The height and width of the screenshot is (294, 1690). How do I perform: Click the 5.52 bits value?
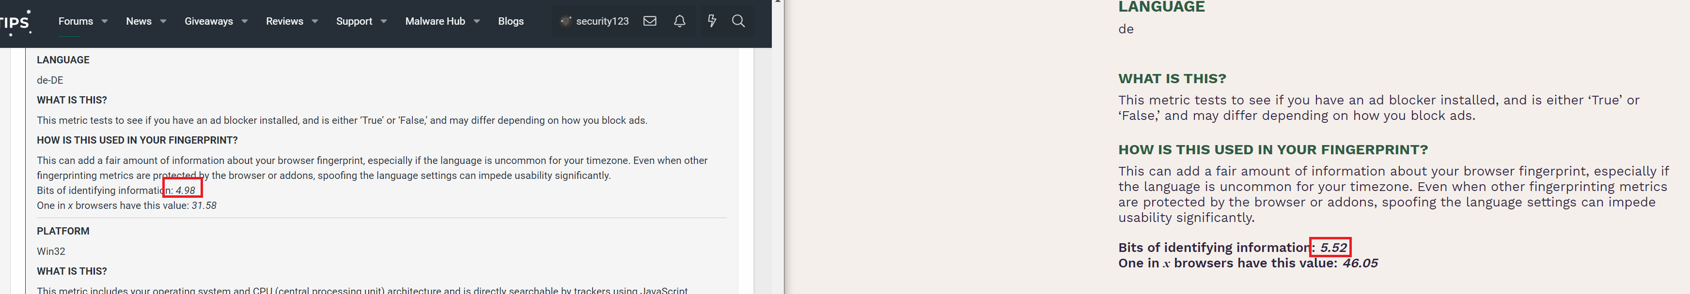coord(1333,248)
